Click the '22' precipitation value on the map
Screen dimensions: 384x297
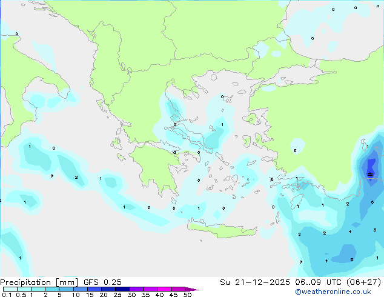point(370,174)
